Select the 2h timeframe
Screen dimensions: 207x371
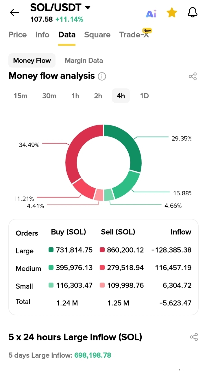tap(98, 96)
